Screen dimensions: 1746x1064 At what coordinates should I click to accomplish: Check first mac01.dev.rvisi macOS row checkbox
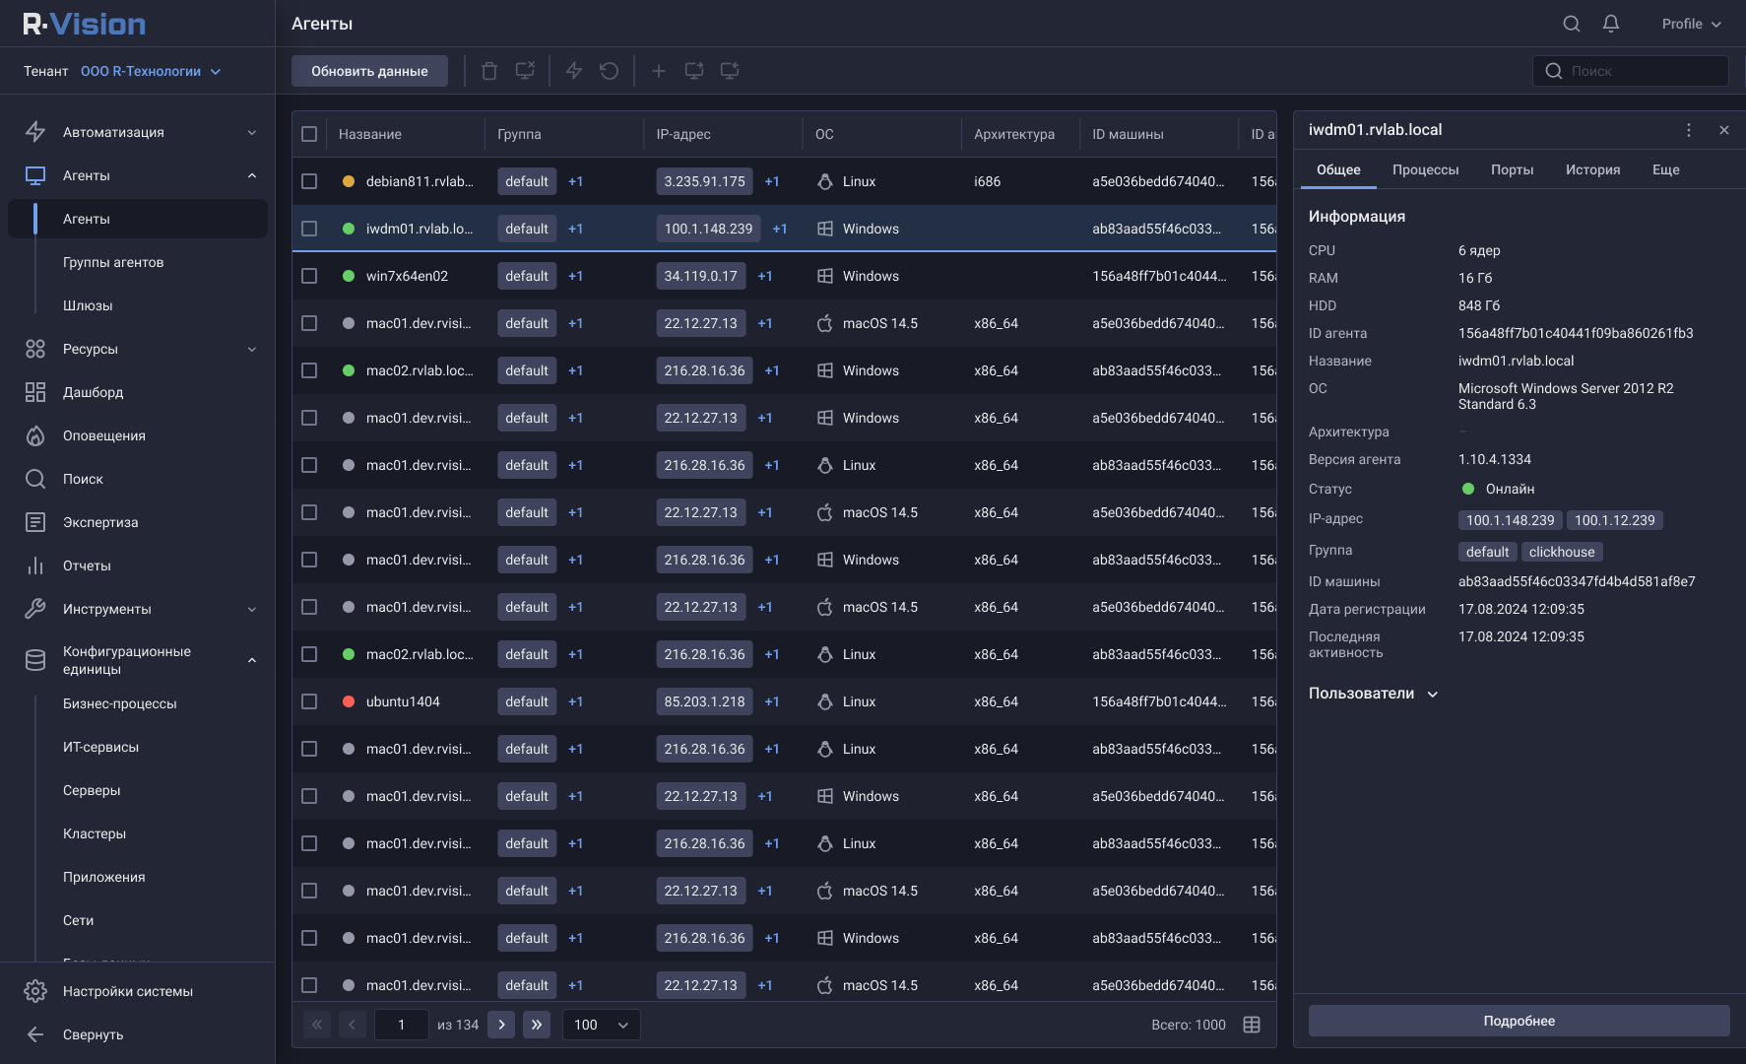pyautogui.click(x=309, y=323)
